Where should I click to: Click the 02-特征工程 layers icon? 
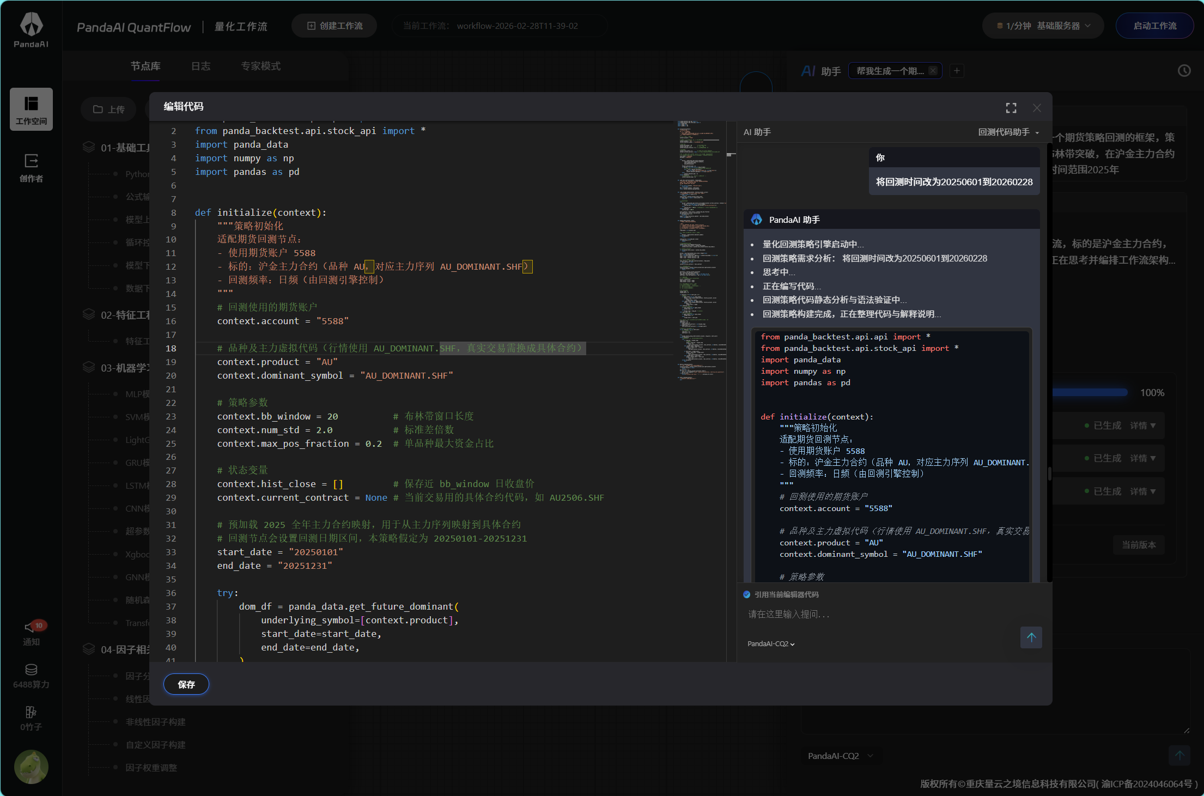click(88, 314)
